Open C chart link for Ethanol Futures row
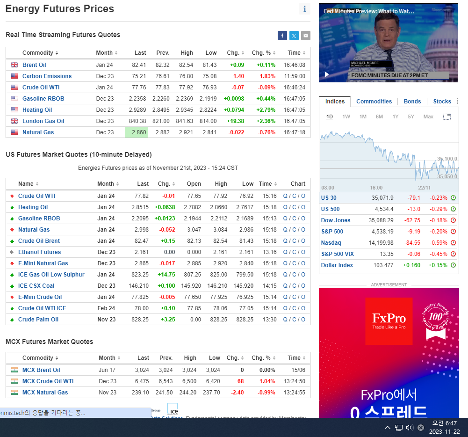This screenshot has height=437, width=468. click(x=294, y=252)
